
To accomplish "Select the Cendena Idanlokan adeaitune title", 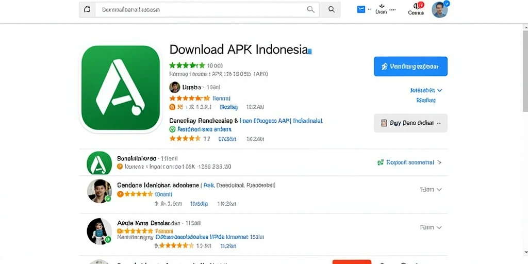I will (158, 185).
